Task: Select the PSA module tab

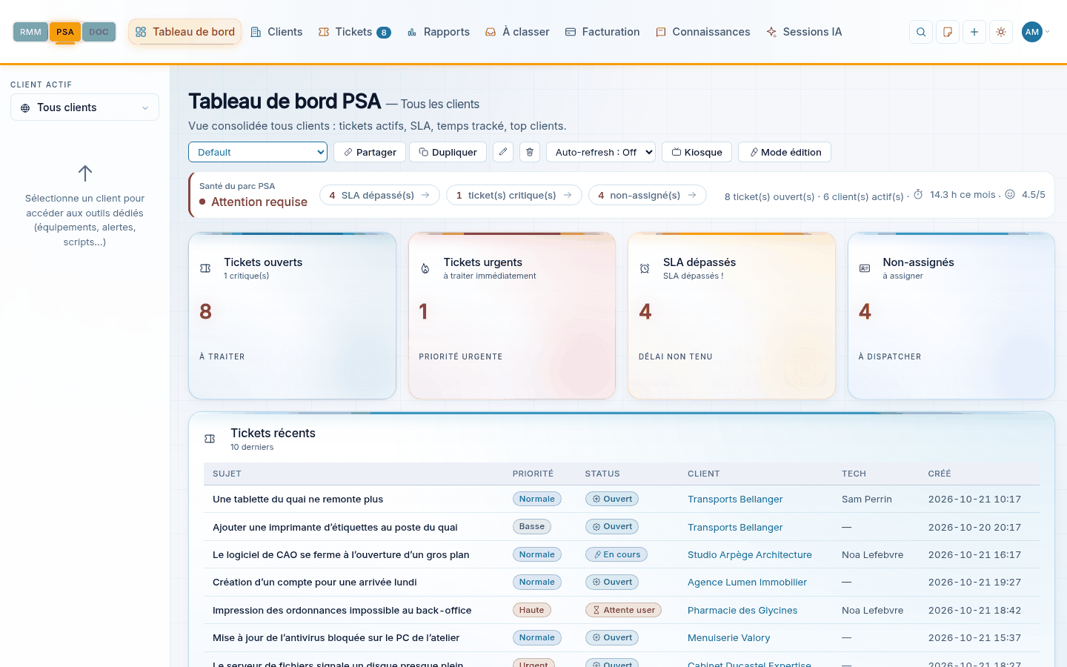Action: click(65, 32)
